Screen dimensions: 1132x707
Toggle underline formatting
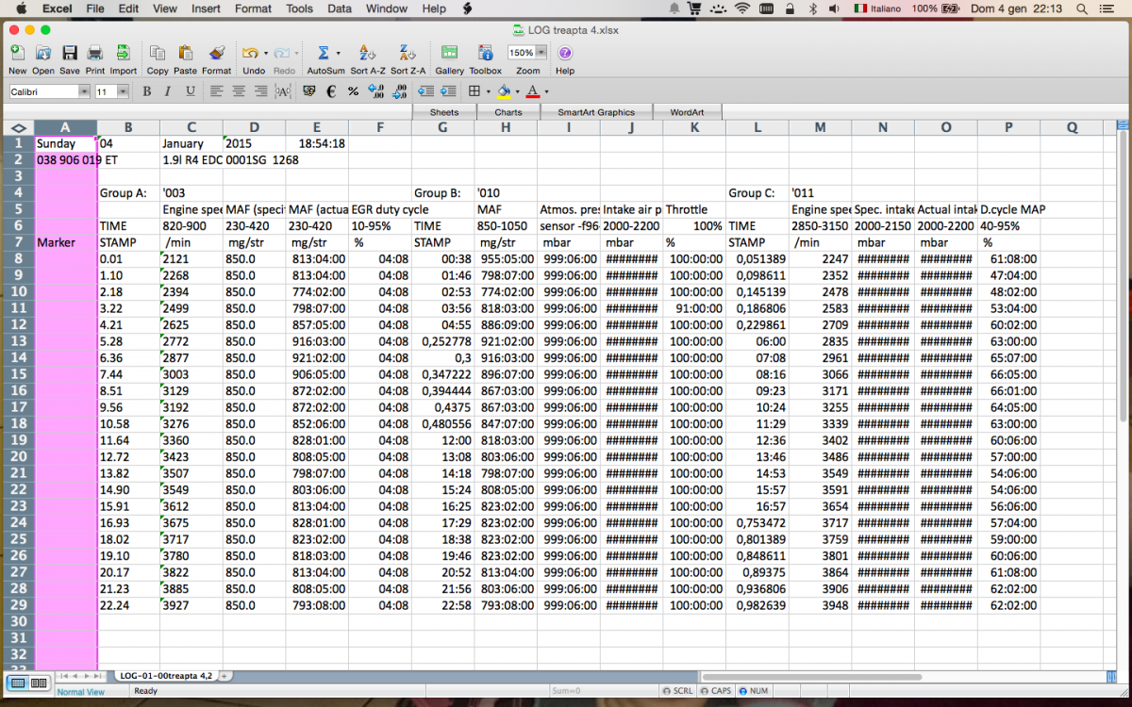tap(190, 91)
